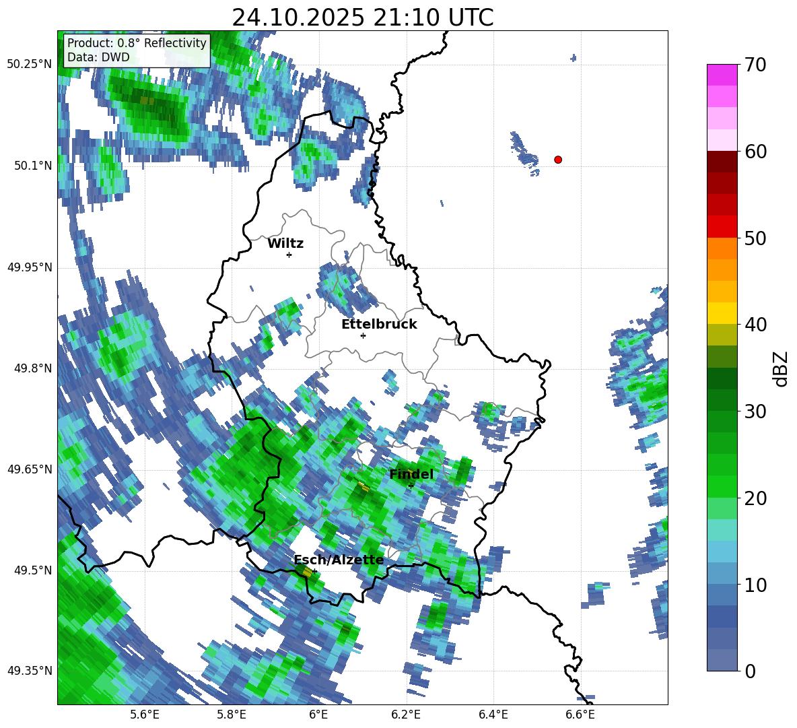
Task: Click the Ettelbruck station cross marker
Action: pyautogui.click(x=363, y=335)
